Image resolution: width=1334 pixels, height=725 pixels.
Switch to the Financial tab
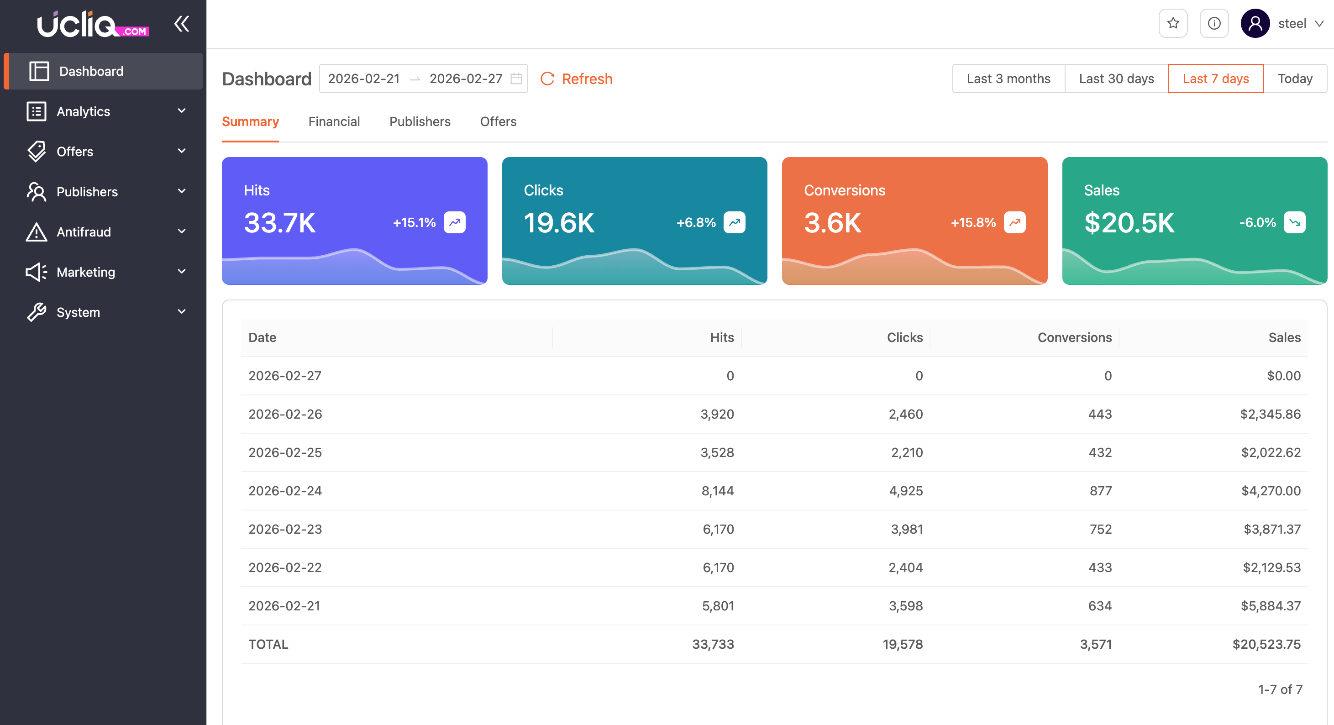(x=334, y=122)
